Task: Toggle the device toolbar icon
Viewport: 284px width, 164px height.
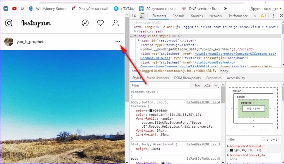Action: (x=142, y=16)
